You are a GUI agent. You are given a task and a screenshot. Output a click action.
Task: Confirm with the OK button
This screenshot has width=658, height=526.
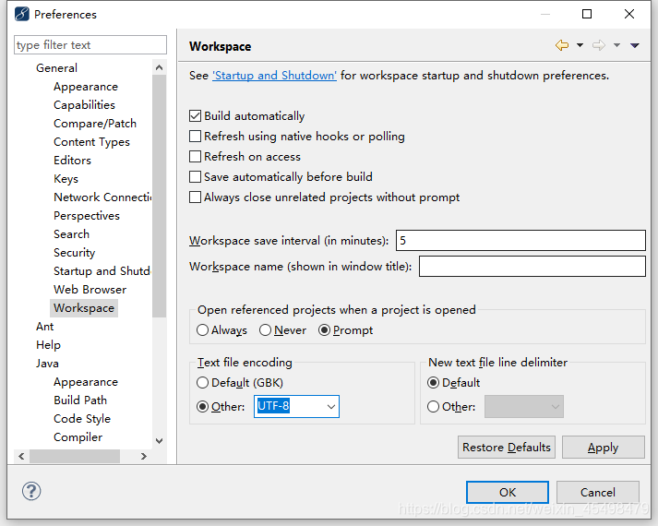click(508, 492)
